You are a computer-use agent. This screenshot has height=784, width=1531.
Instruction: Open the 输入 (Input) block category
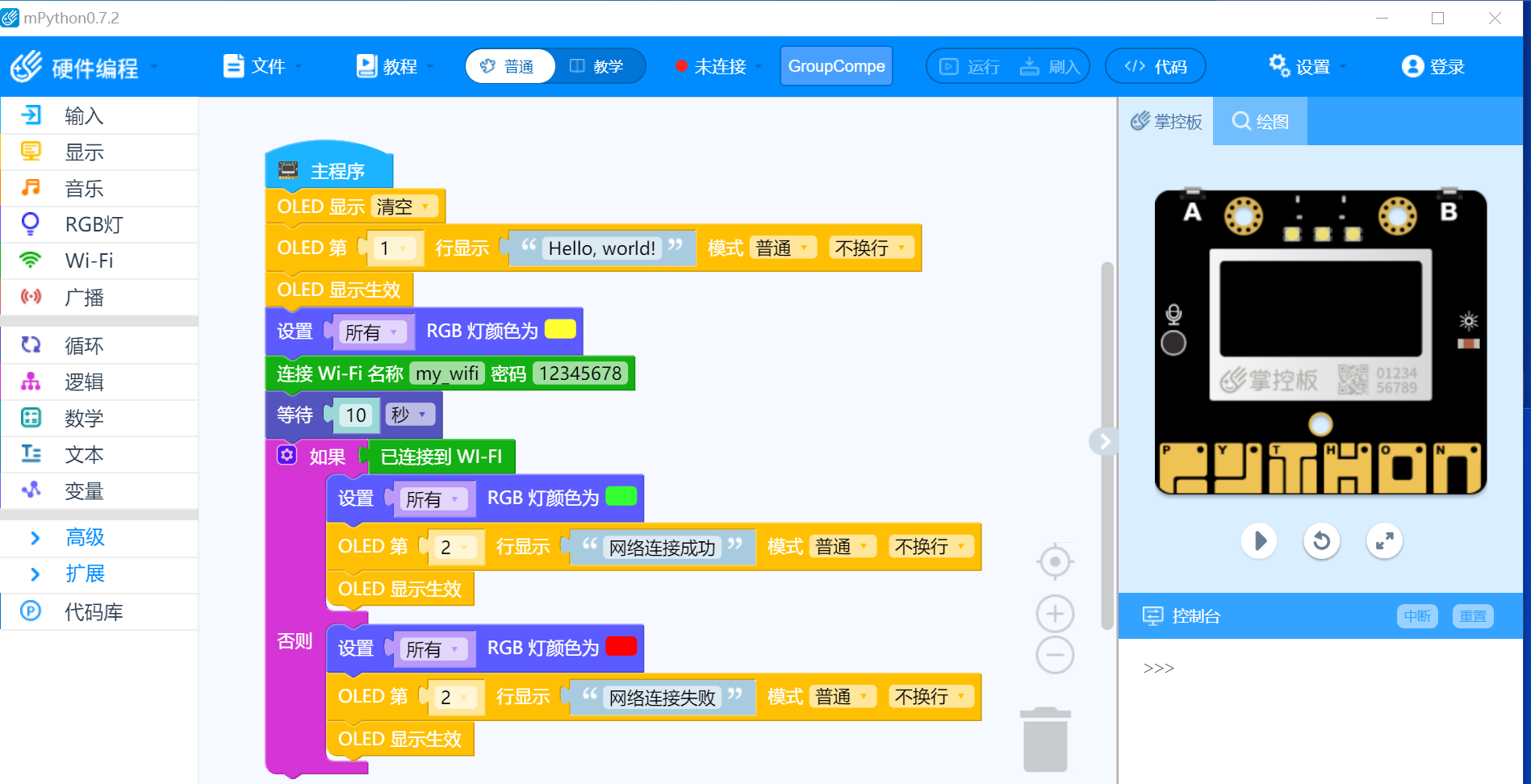tap(99, 116)
